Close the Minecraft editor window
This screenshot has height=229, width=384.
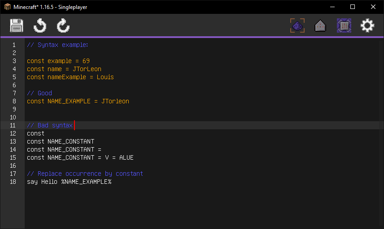(x=373, y=7)
